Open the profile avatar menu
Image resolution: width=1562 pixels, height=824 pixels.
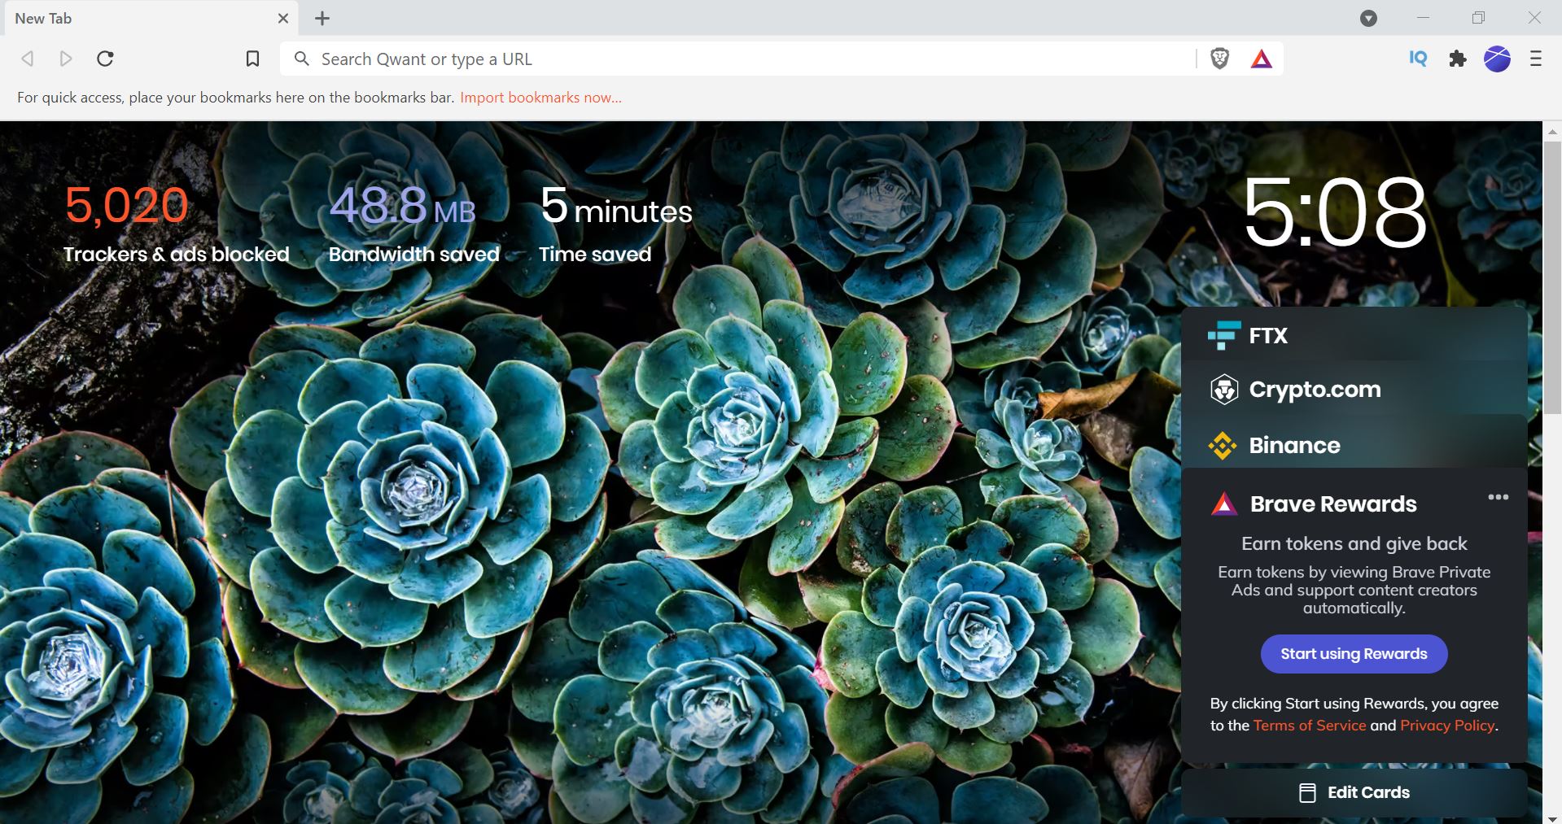[1497, 59]
